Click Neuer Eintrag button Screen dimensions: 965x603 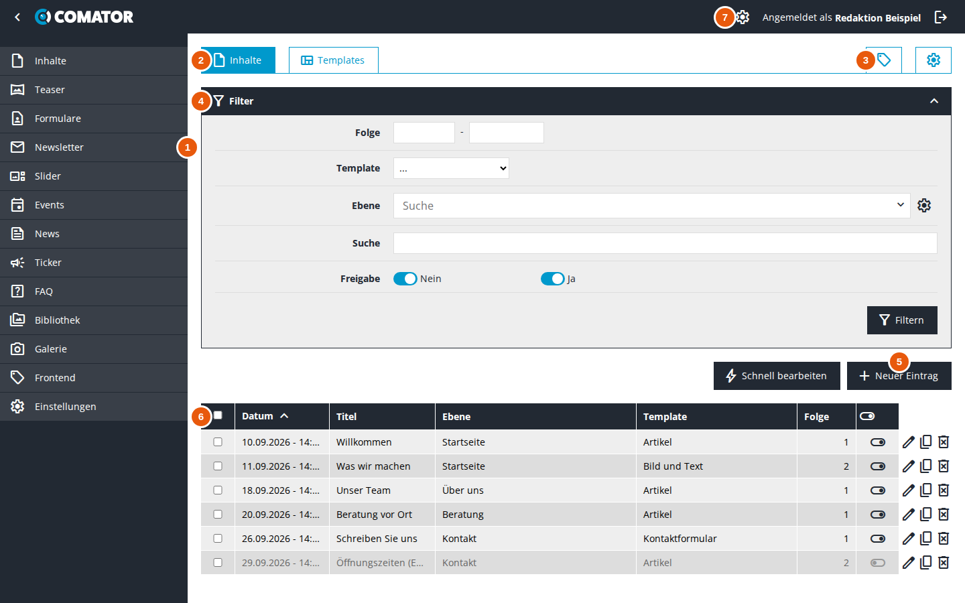click(x=899, y=376)
